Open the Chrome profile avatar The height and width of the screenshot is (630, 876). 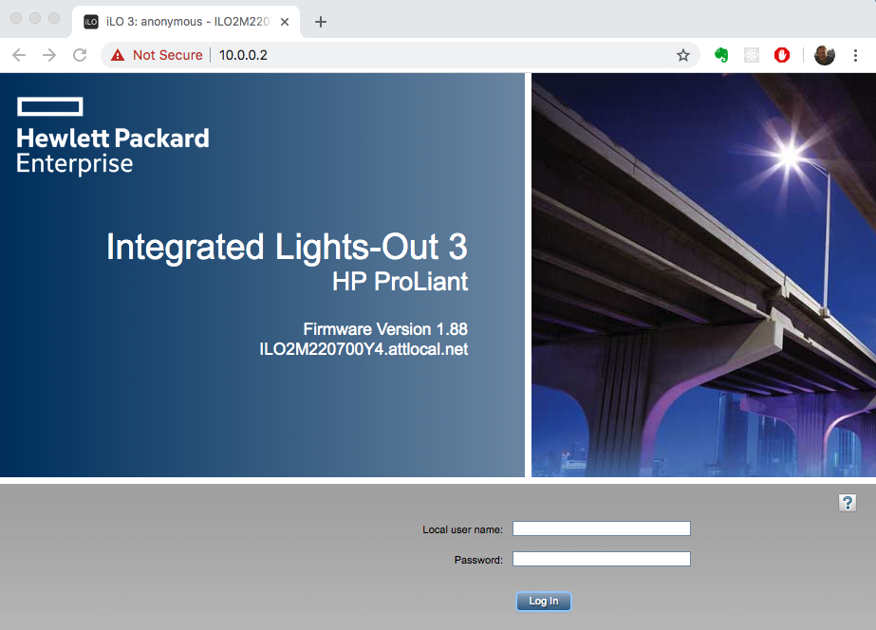824,55
